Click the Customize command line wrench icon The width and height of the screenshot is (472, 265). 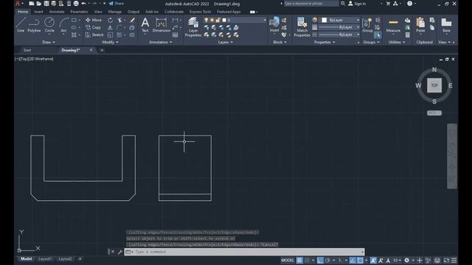pos(119,252)
